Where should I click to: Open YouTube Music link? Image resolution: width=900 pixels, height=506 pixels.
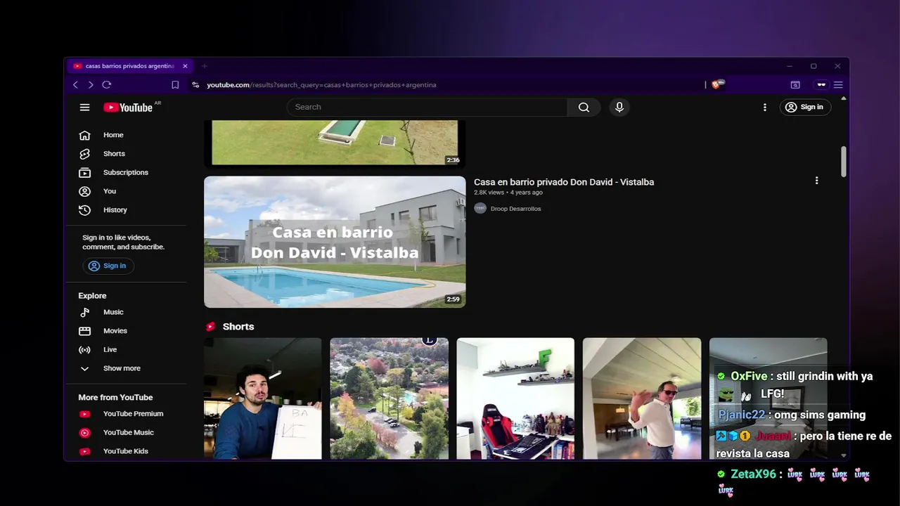128,432
